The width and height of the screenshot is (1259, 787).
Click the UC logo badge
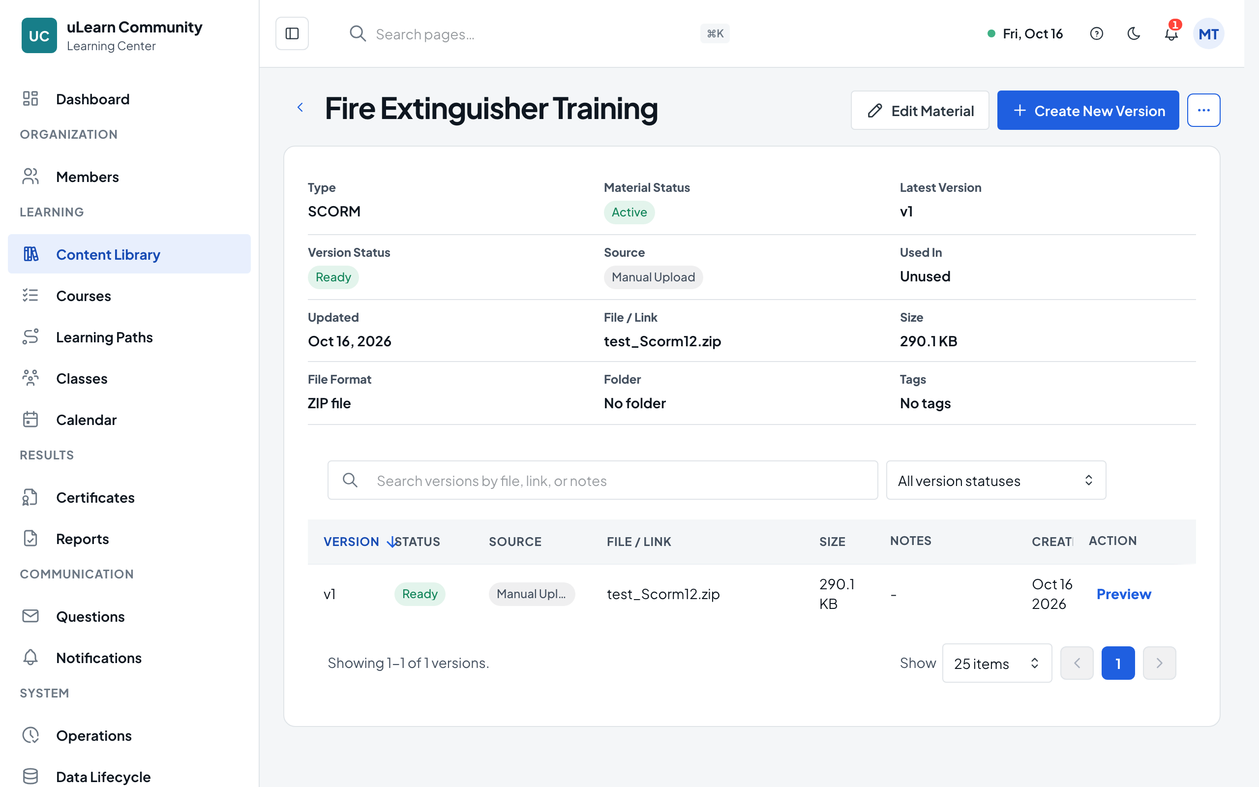click(39, 35)
